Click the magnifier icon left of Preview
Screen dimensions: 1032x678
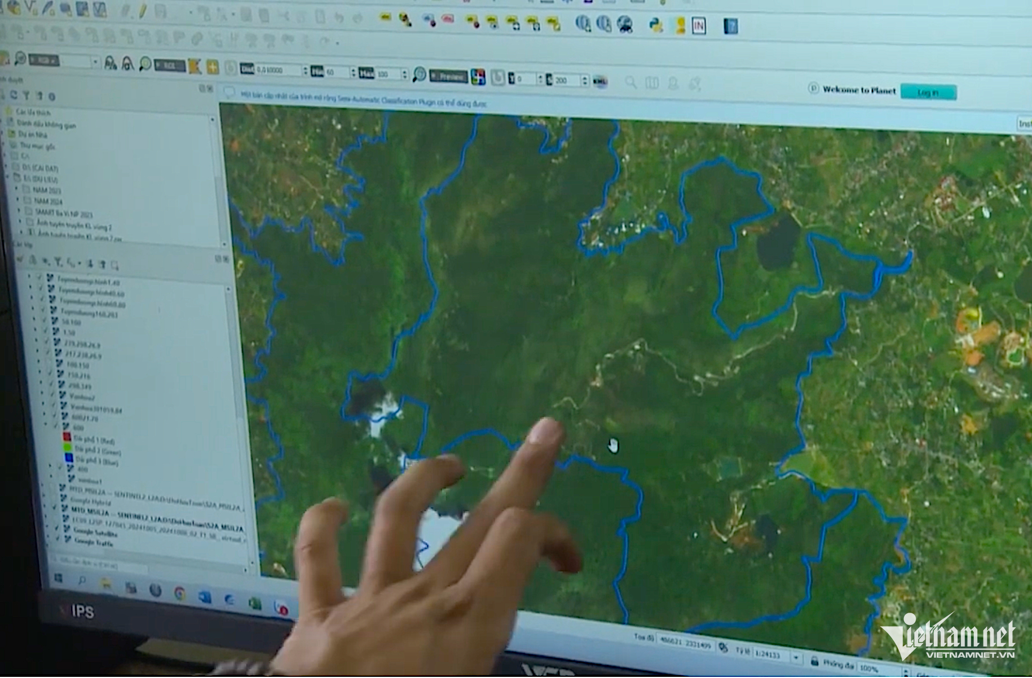(419, 74)
